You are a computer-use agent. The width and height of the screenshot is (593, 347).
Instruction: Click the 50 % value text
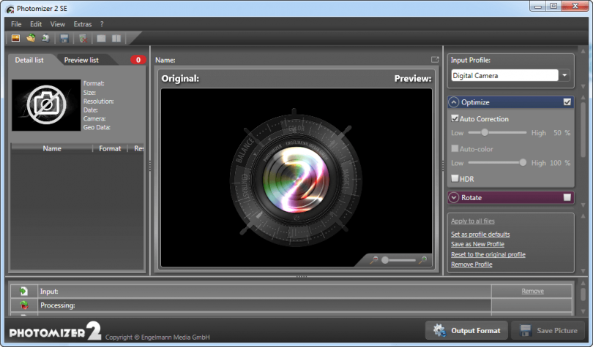[x=562, y=133]
